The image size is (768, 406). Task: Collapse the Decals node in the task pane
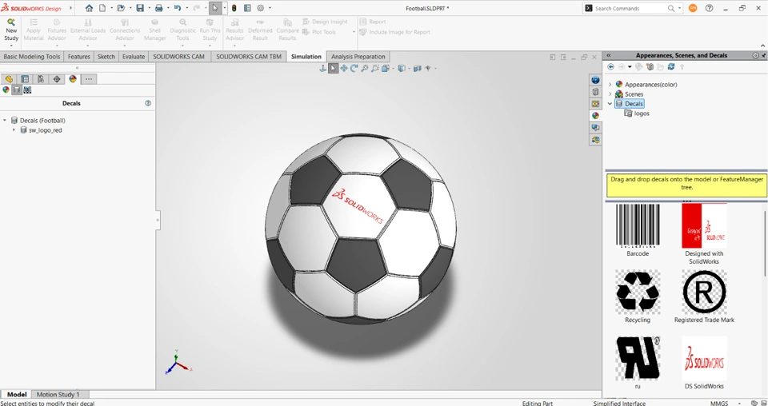click(610, 104)
